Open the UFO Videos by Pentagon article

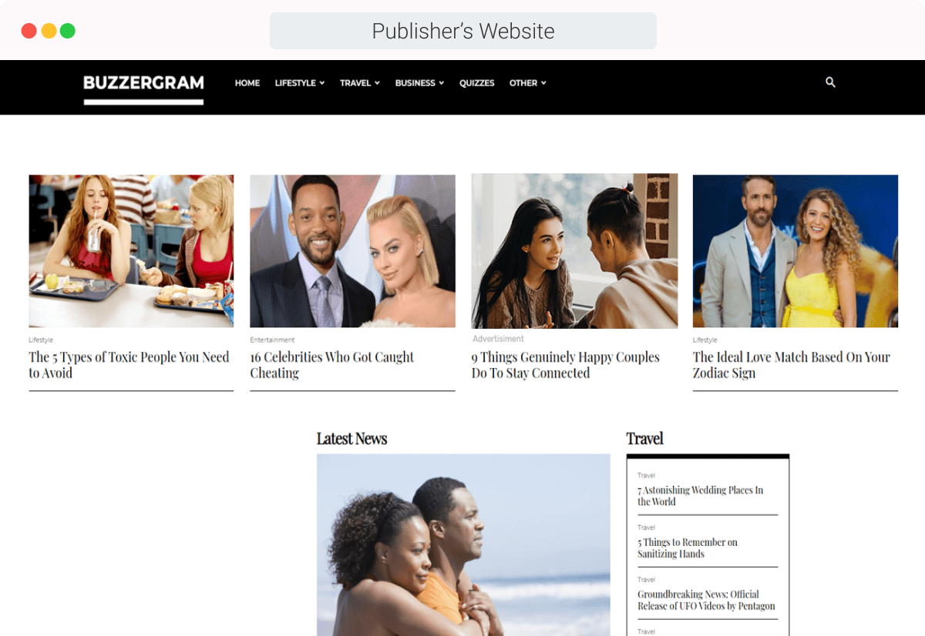(x=706, y=600)
